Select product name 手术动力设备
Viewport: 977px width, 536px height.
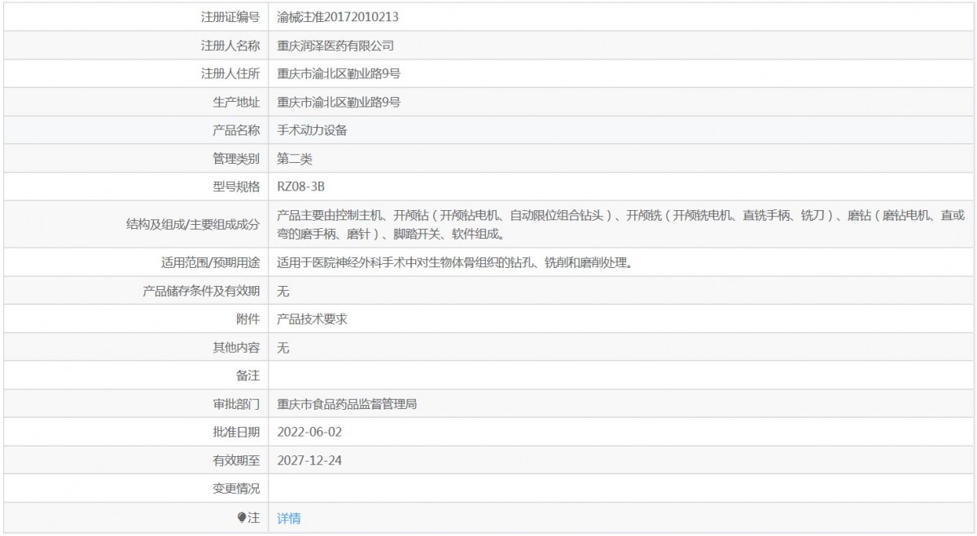pos(313,130)
